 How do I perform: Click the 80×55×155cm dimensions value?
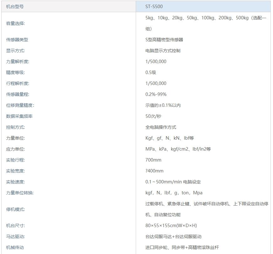tap(171, 226)
